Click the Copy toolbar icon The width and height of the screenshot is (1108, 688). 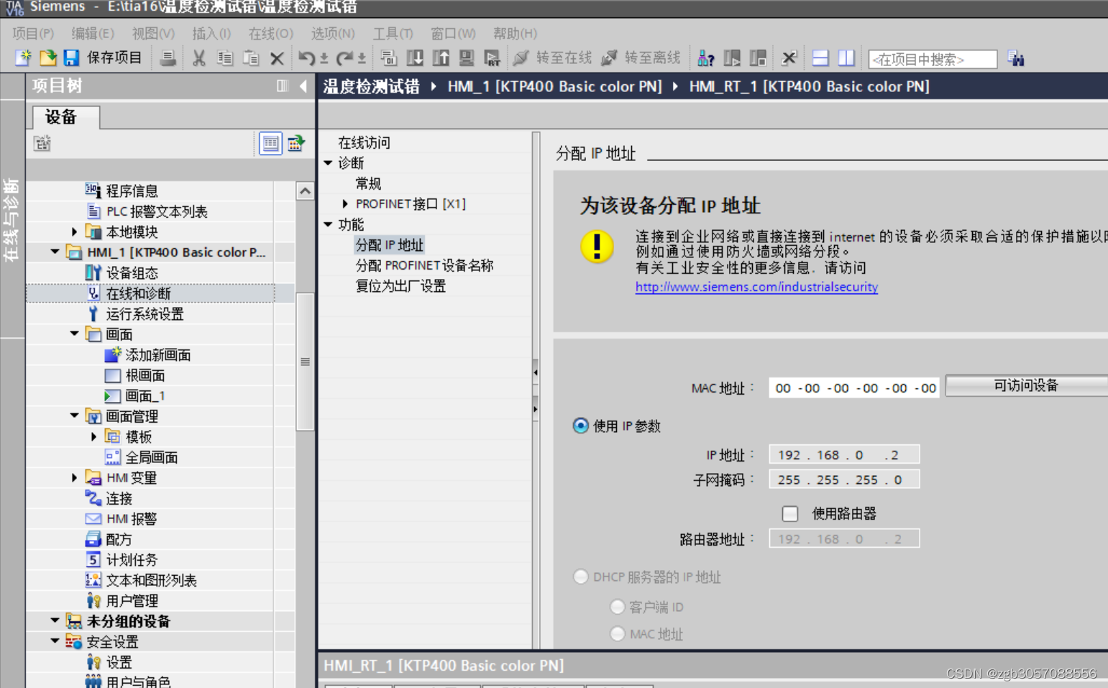coord(224,58)
